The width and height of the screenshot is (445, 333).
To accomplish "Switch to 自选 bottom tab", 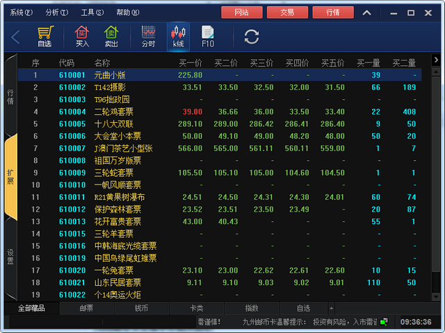I will point(304,308).
